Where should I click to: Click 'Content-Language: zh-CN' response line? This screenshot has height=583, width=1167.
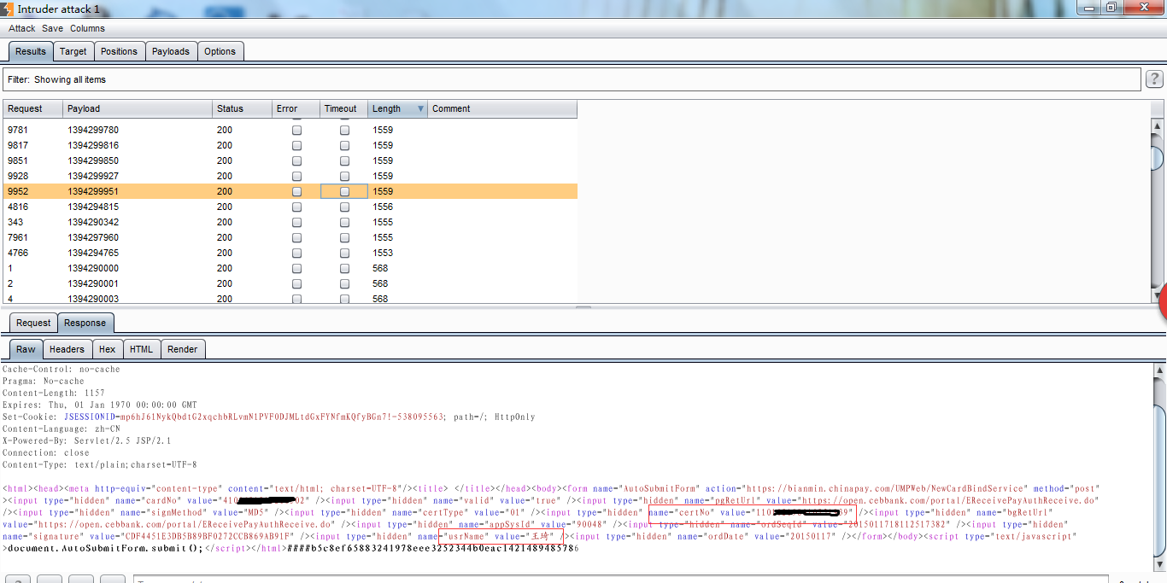[x=61, y=429]
